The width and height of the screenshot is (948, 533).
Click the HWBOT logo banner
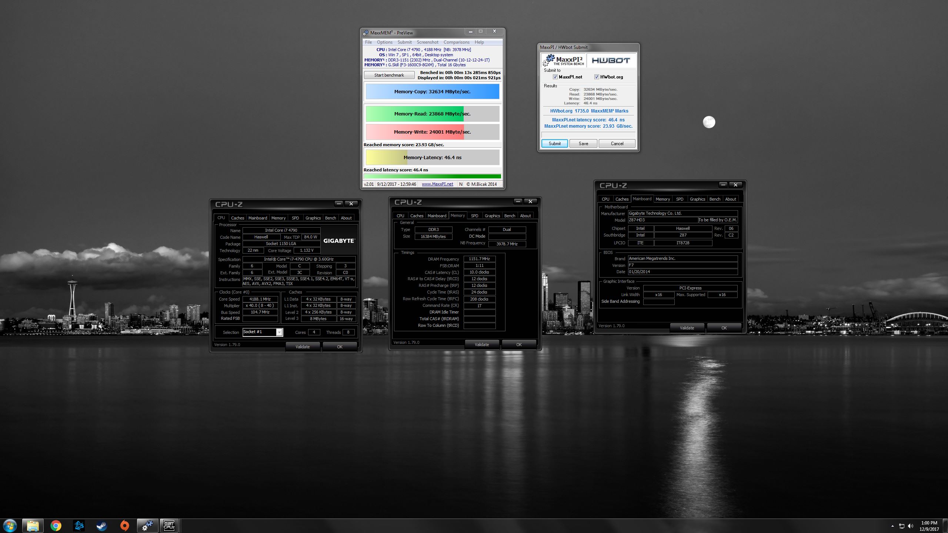(611, 60)
